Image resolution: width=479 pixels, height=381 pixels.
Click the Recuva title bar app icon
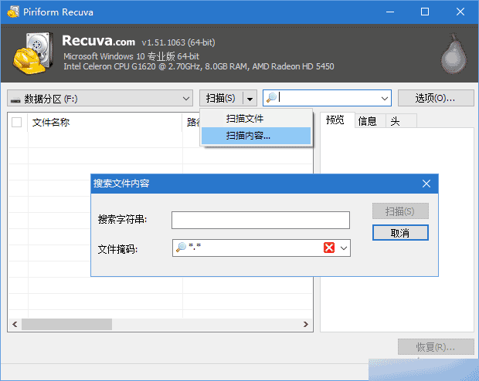pos(13,12)
